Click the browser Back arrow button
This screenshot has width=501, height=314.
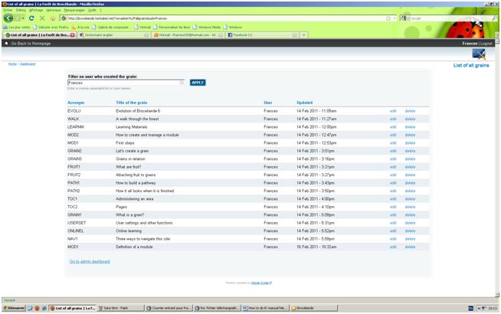8,18
